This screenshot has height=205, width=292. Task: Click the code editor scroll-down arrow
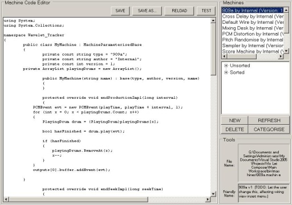(213, 194)
